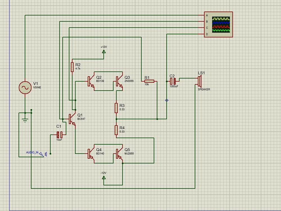Select the ground symbol below V1
Screen dimensions: 281x211
(x=25, y=120)
